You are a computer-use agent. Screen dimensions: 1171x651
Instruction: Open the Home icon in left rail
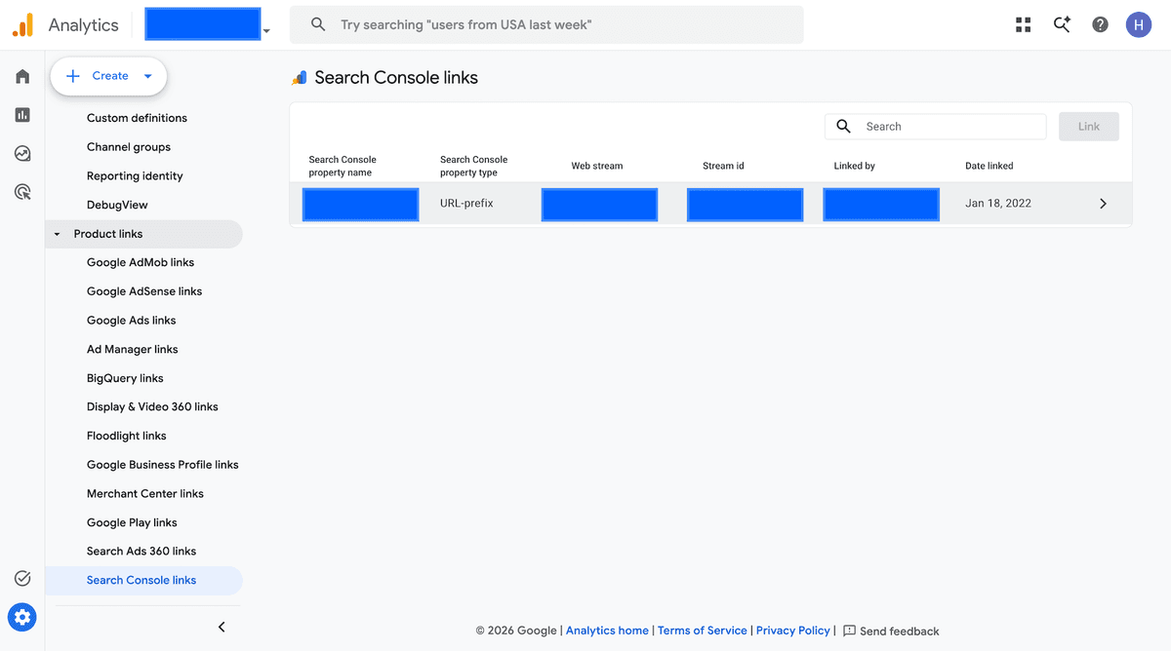pyautogui.click(x=22, y=76)
